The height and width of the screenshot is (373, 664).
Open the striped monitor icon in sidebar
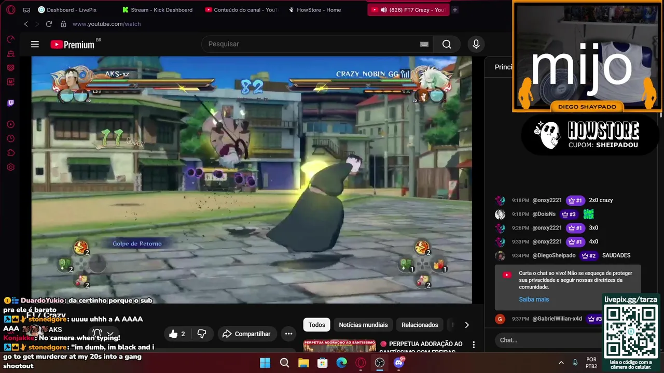coord(10,67)
